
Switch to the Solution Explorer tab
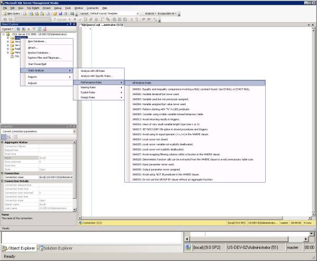coord(55,248)
